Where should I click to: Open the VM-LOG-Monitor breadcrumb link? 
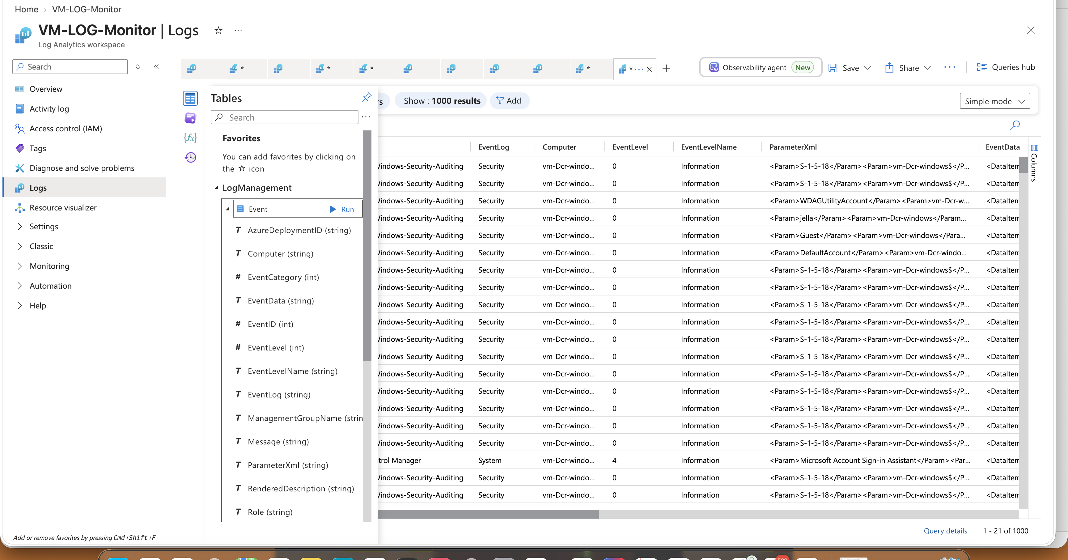pos(87,9)
